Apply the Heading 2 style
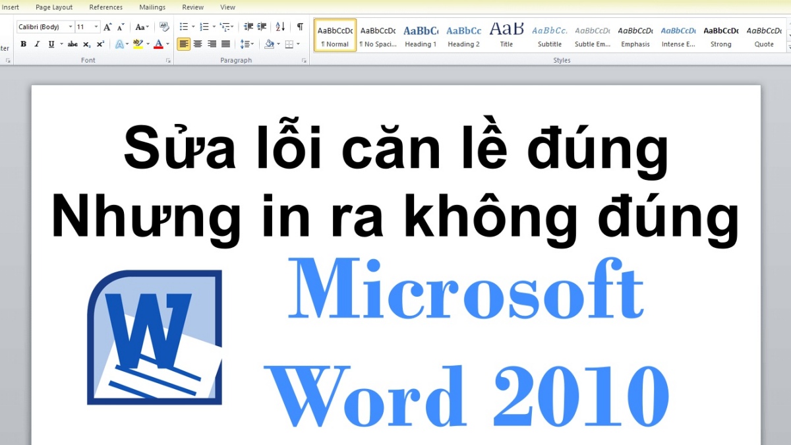791x445 pixels. [x=463, y=36]
